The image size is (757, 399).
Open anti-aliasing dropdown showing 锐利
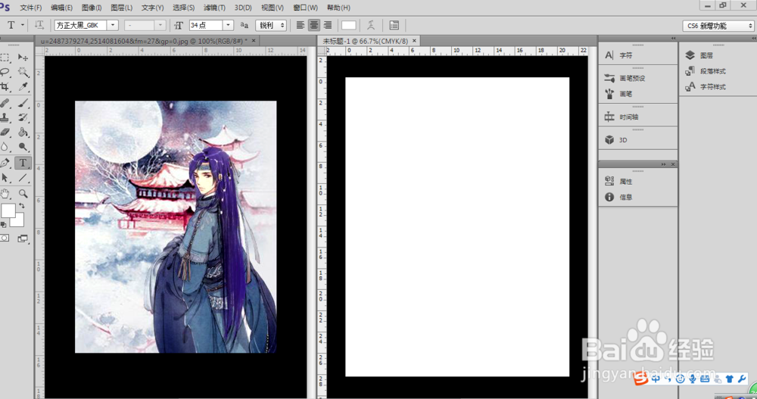click(x=271, y=25)
